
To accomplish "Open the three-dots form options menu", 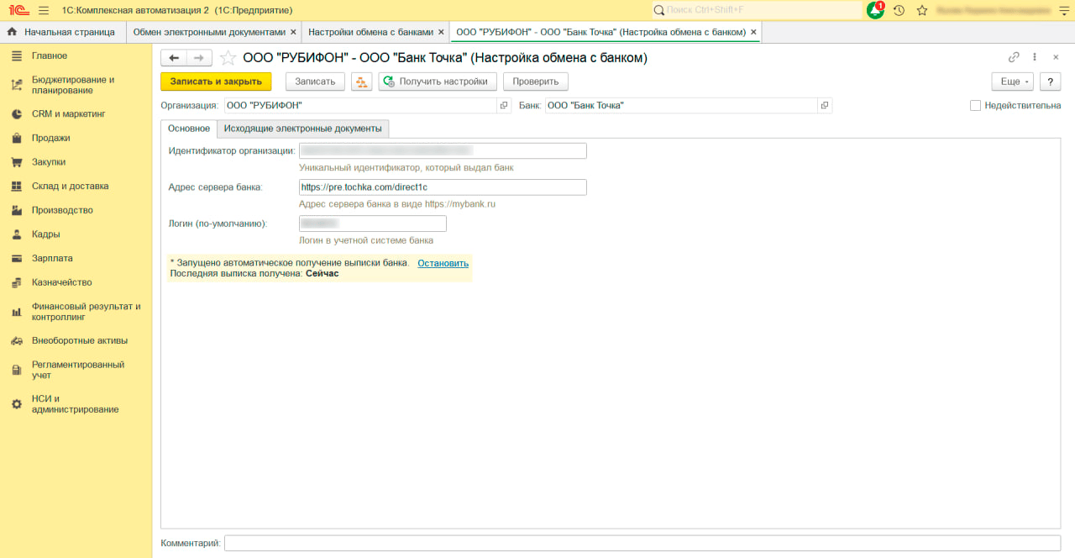I will click(1035, 58).
